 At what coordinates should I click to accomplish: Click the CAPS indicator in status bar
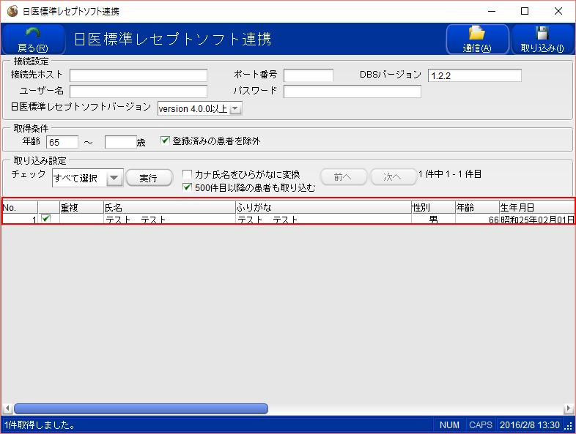coord(481,424)
